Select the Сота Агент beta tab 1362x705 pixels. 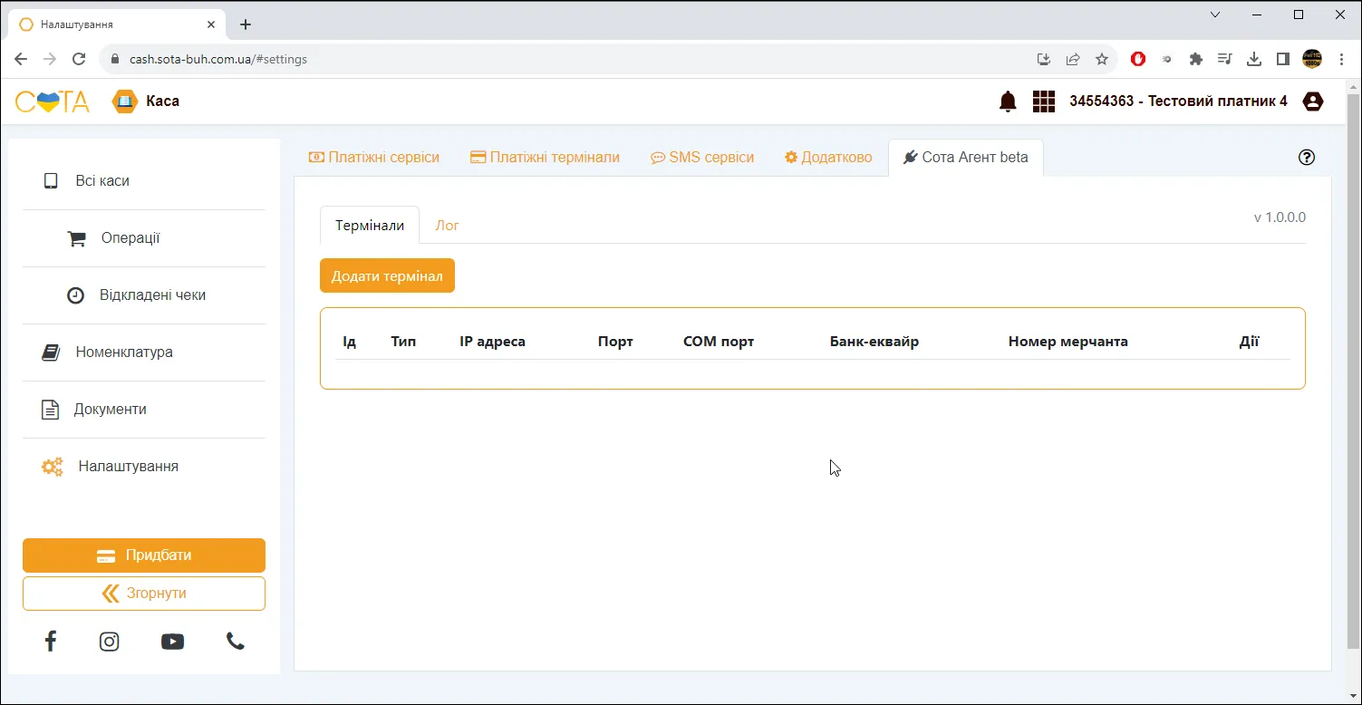[966, 158]
